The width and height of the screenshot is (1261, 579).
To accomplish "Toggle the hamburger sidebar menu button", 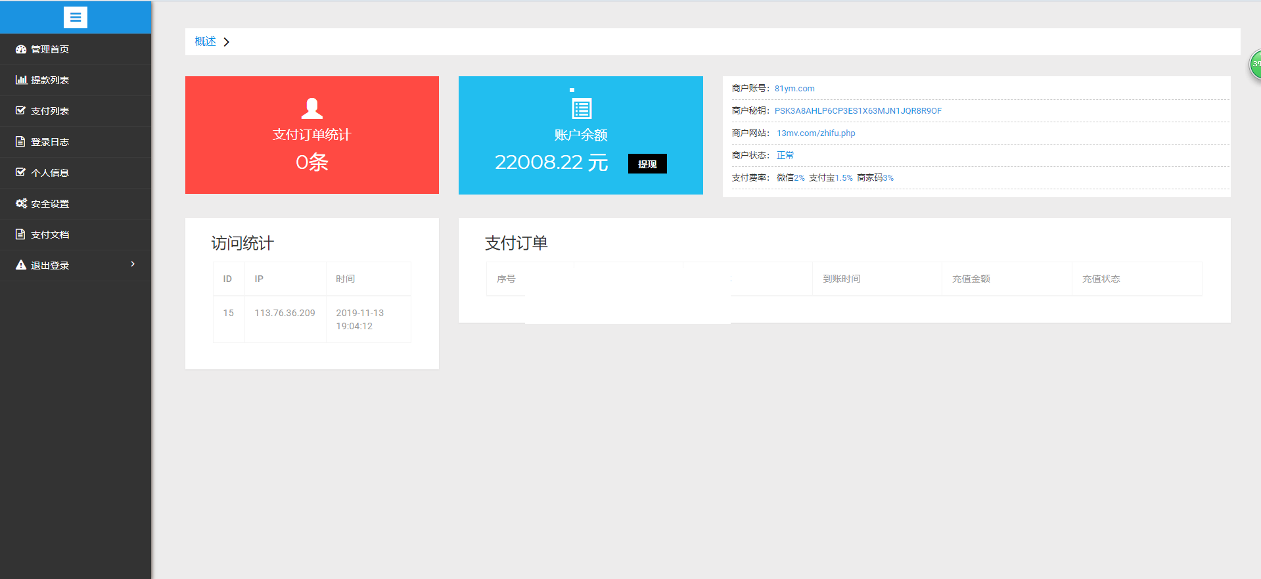I will (x=76, y=17).
